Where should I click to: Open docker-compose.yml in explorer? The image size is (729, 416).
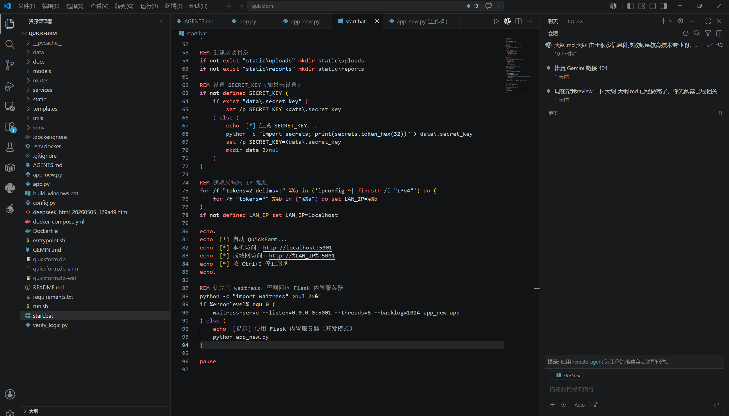coord(95,222)
